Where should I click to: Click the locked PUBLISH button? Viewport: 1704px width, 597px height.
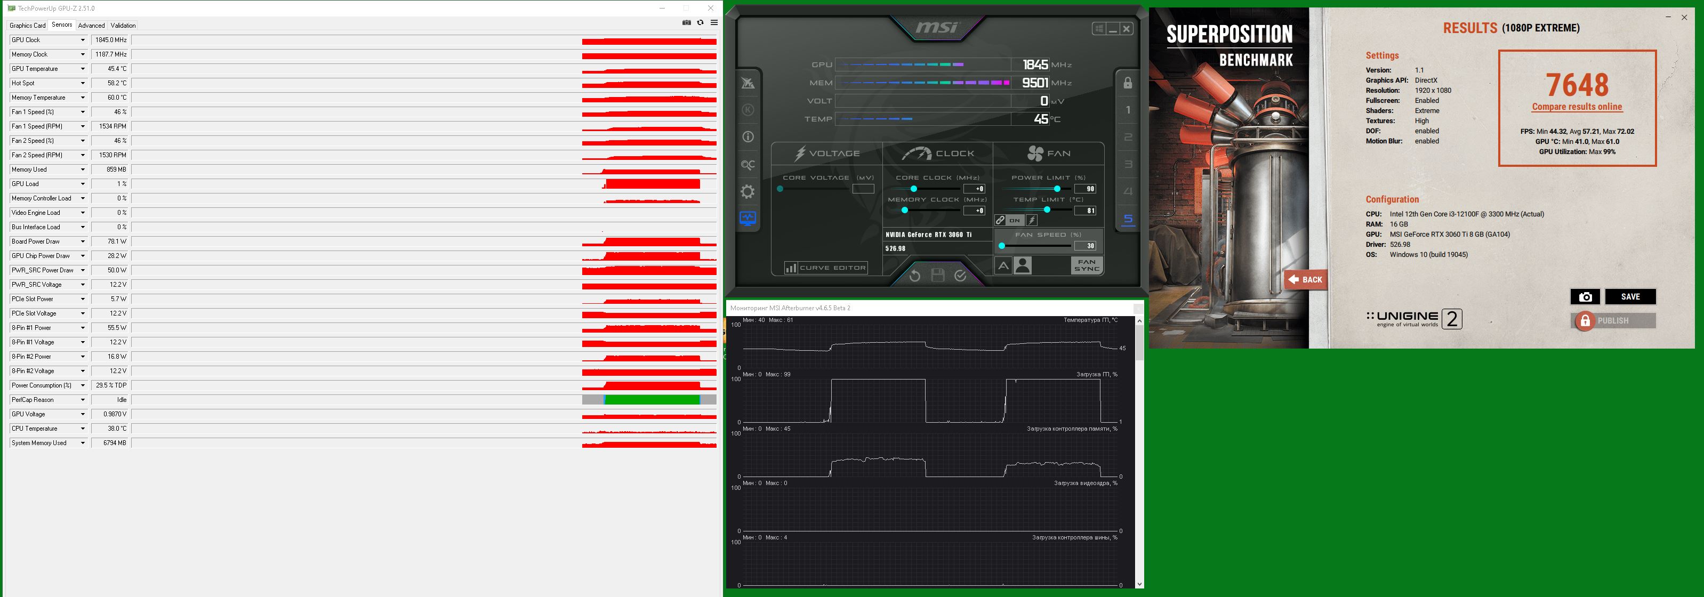1613,321
